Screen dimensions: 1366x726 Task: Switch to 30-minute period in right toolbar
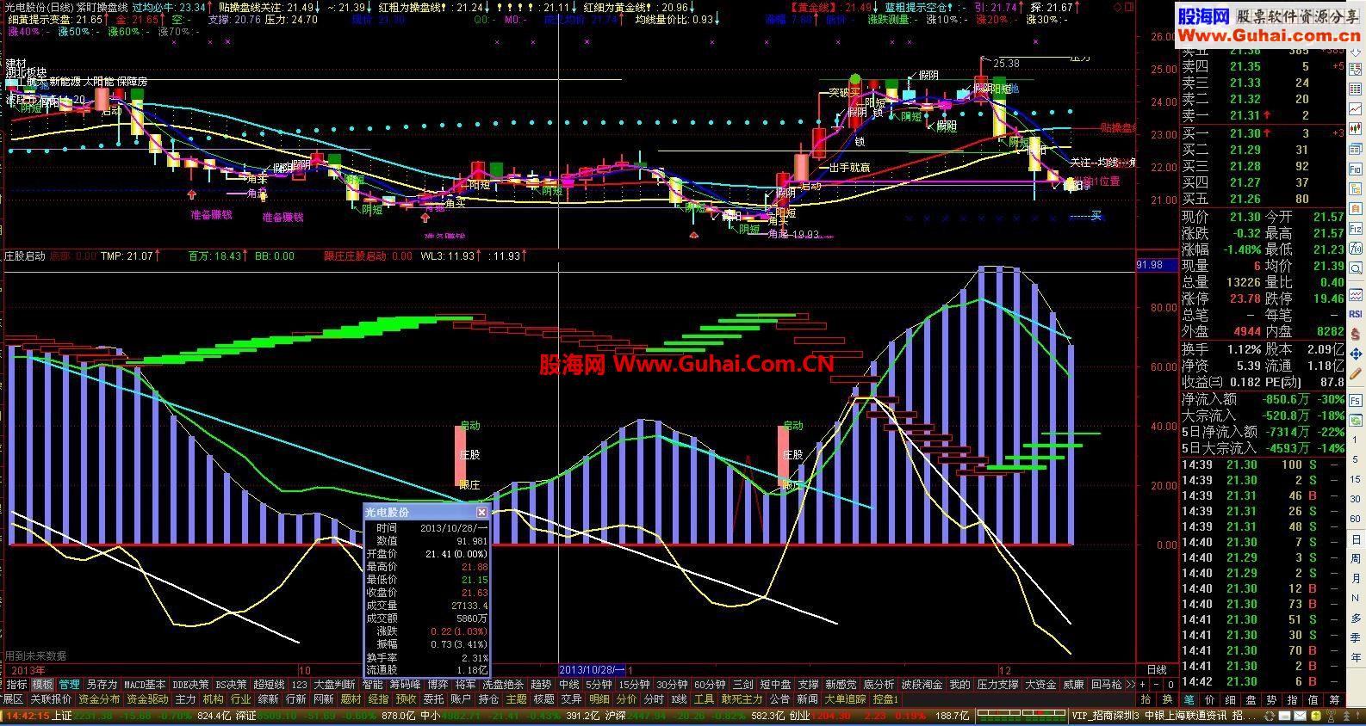[x=1356, y=498]
